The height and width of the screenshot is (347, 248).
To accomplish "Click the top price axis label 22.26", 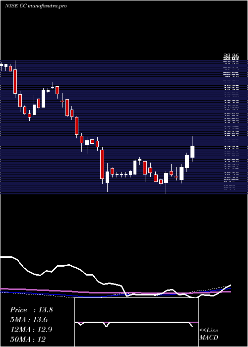I will pyautogui.click(x=231, y=56).
